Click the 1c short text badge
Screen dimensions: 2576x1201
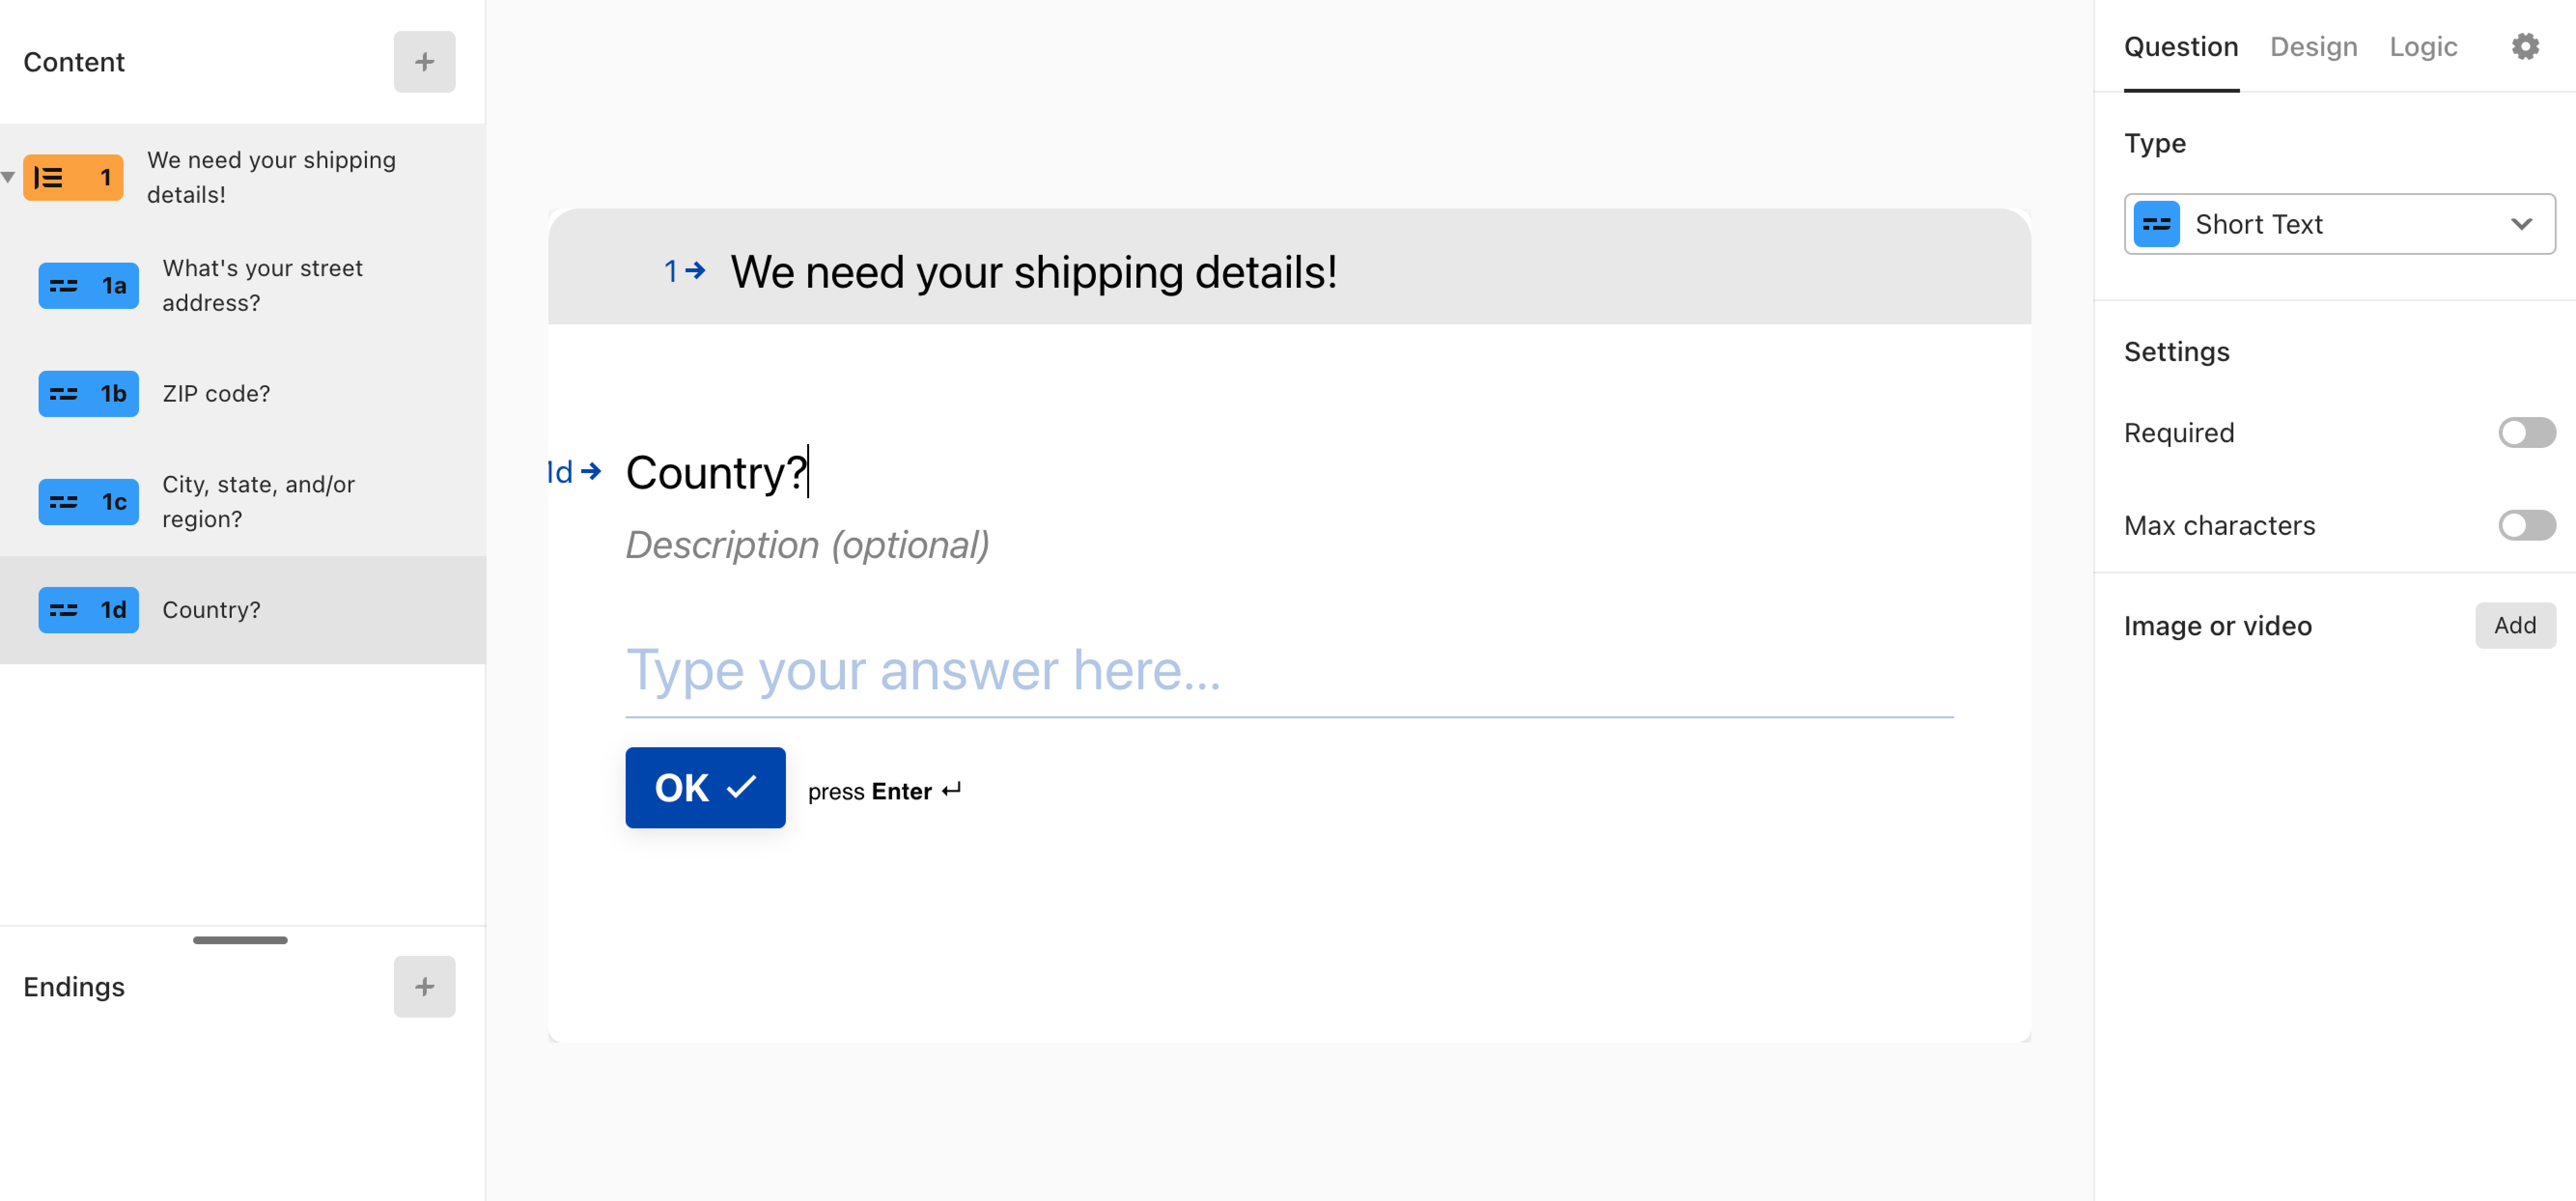point(88,502)
